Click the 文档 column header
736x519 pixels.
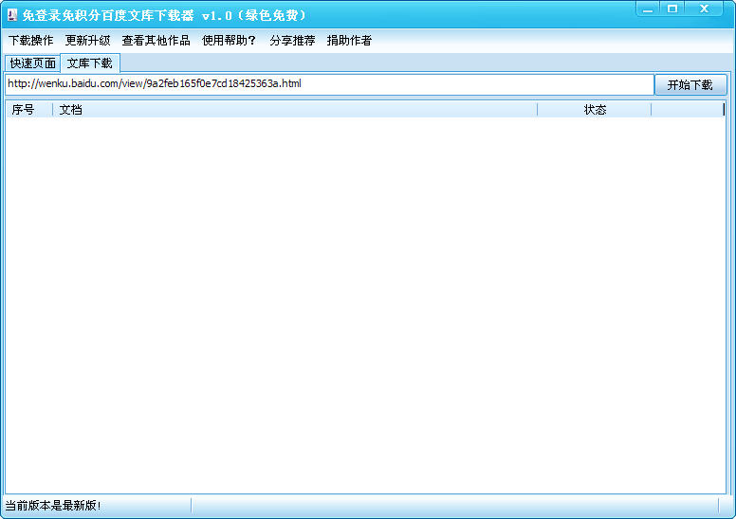pos(295,110)
